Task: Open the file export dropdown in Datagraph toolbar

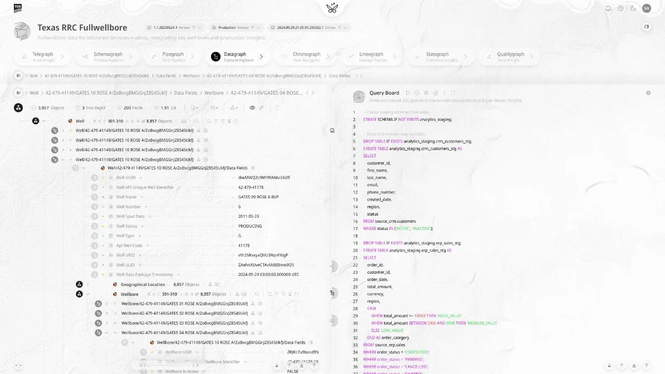Action: pyautogui.click(x=195, y=107)
